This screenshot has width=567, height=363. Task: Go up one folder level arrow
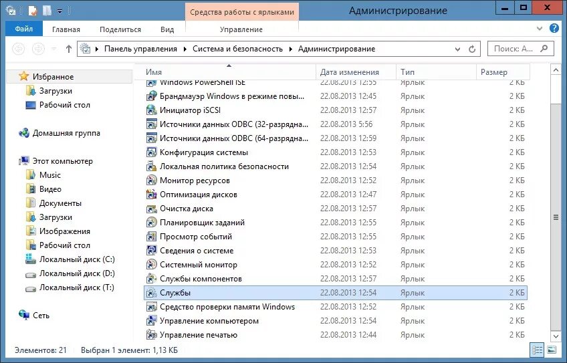tap(69, 49)
